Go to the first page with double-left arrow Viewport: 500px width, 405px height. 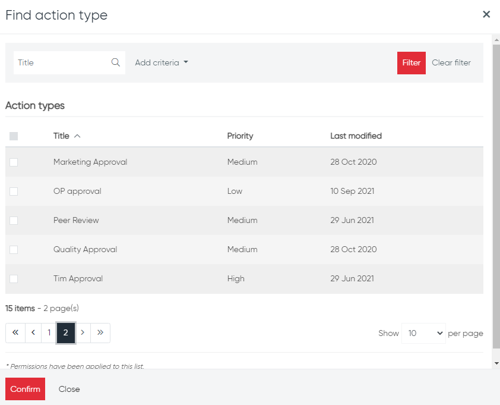[15, 333]
